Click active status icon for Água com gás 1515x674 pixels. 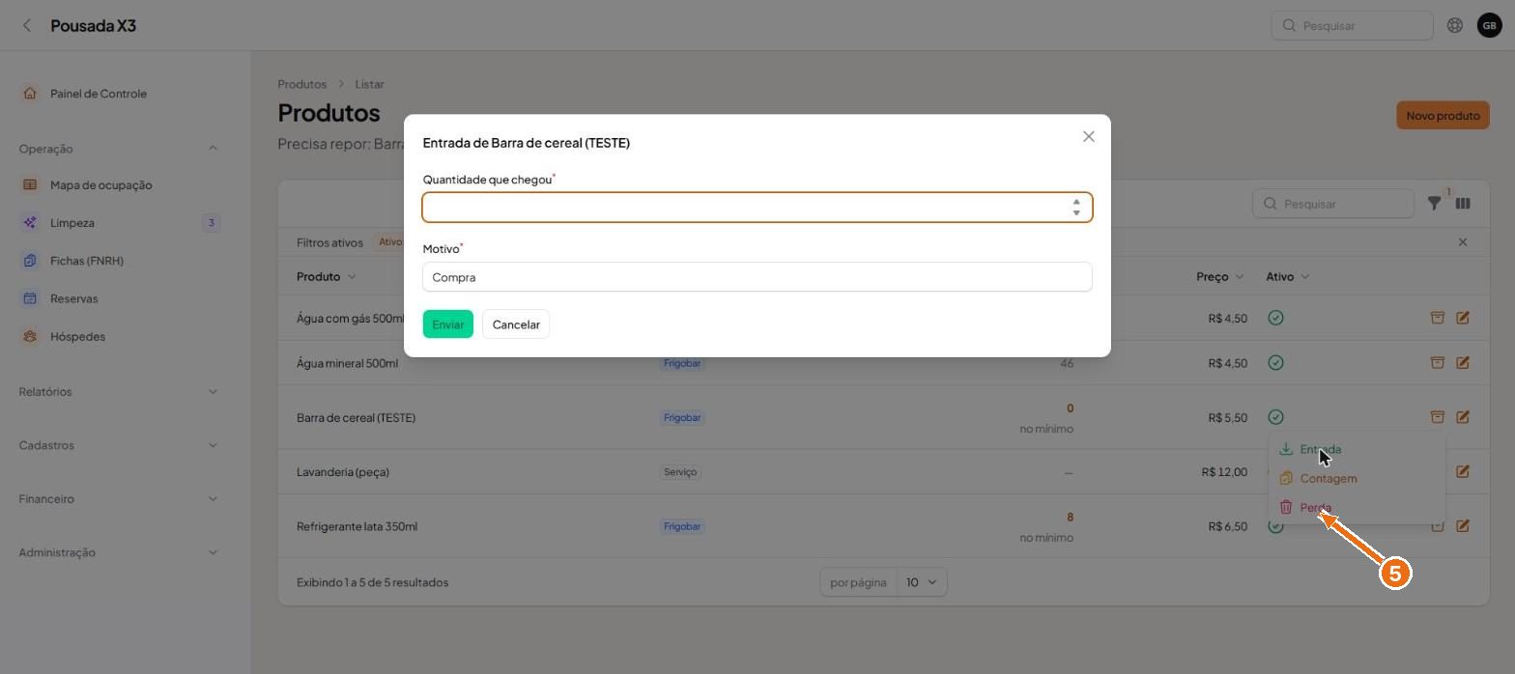(x=1275, y=318)
